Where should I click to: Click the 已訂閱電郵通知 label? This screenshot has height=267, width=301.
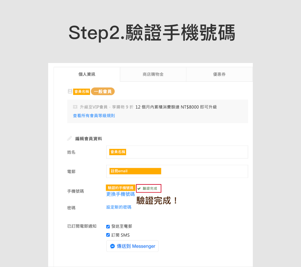[x=82, y=226]
